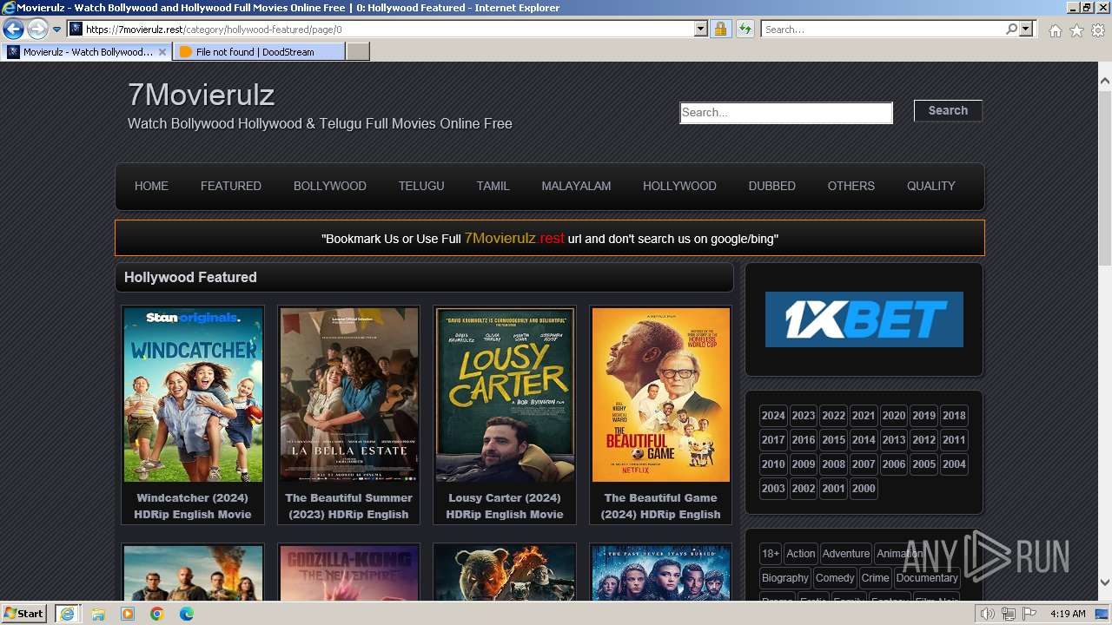1112x625 pixels.
Task: Open Chrome from the taskbar
Action: [157, 614]
